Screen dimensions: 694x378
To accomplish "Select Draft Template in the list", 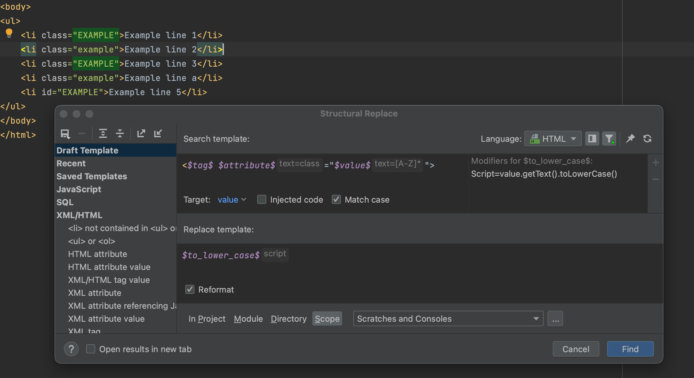I will (x=116, y=150).
